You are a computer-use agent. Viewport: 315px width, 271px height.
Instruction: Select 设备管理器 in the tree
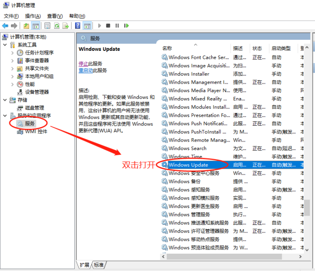(x=37, y=92)
